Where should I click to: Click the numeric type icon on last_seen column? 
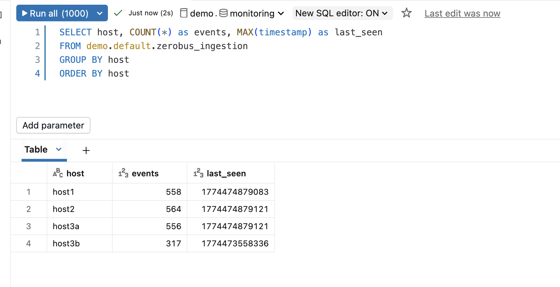click(x=198, y=173)
